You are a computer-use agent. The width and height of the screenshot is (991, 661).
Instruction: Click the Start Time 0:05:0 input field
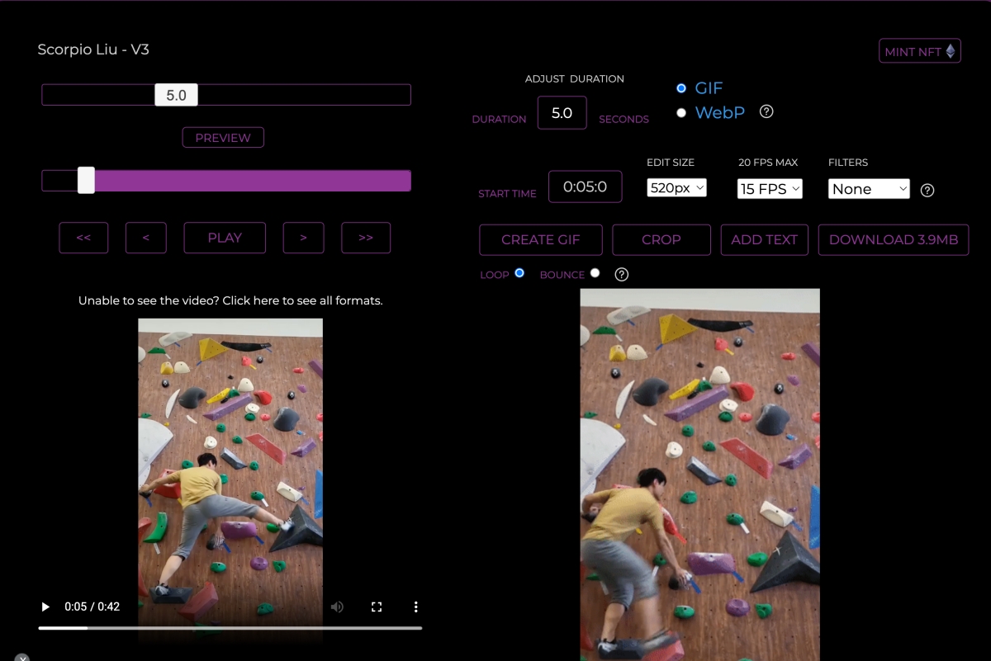pos(586,187)
